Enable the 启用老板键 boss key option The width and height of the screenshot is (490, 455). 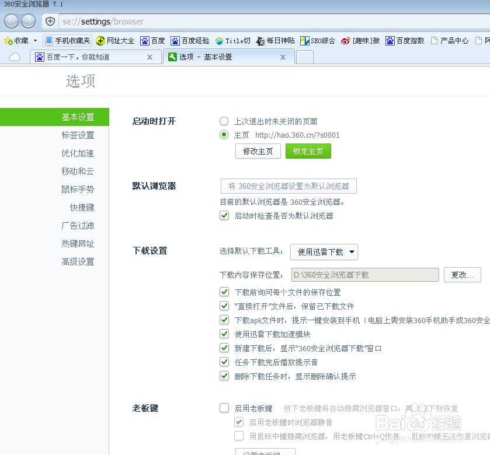click(x=224, y=408)
